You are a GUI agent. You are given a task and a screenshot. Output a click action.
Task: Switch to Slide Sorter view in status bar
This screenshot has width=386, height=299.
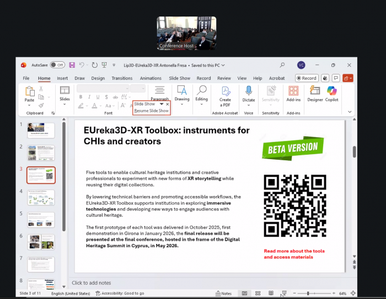(x=258, y=293)
